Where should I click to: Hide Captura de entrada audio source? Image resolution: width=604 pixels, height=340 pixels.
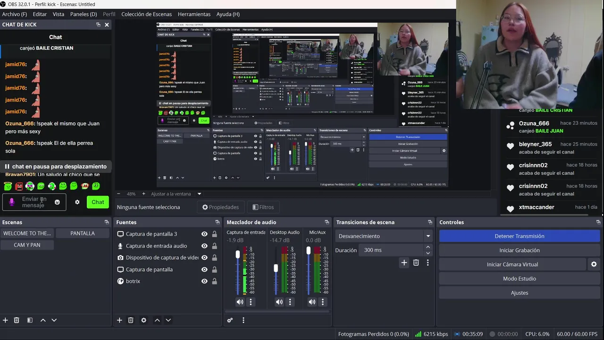(x=204, y=246)
